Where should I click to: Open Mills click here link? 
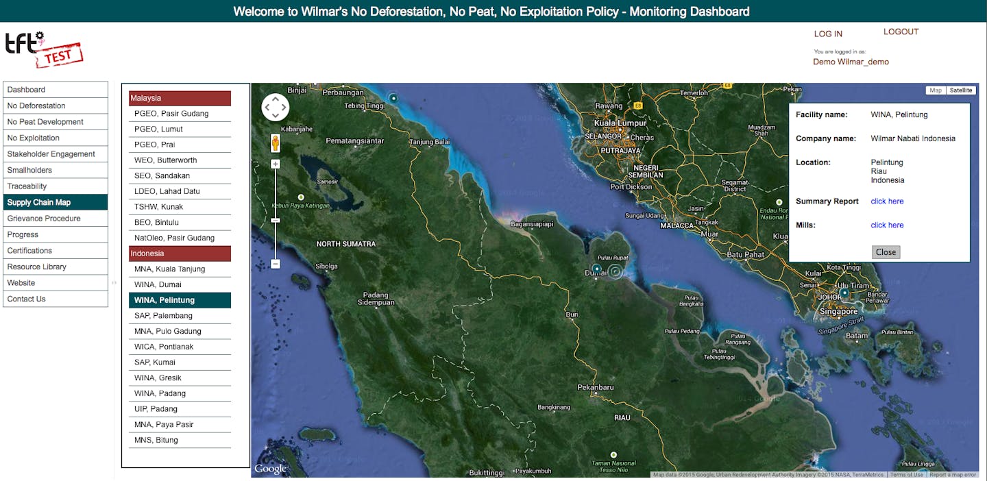(x=887, y=225)
